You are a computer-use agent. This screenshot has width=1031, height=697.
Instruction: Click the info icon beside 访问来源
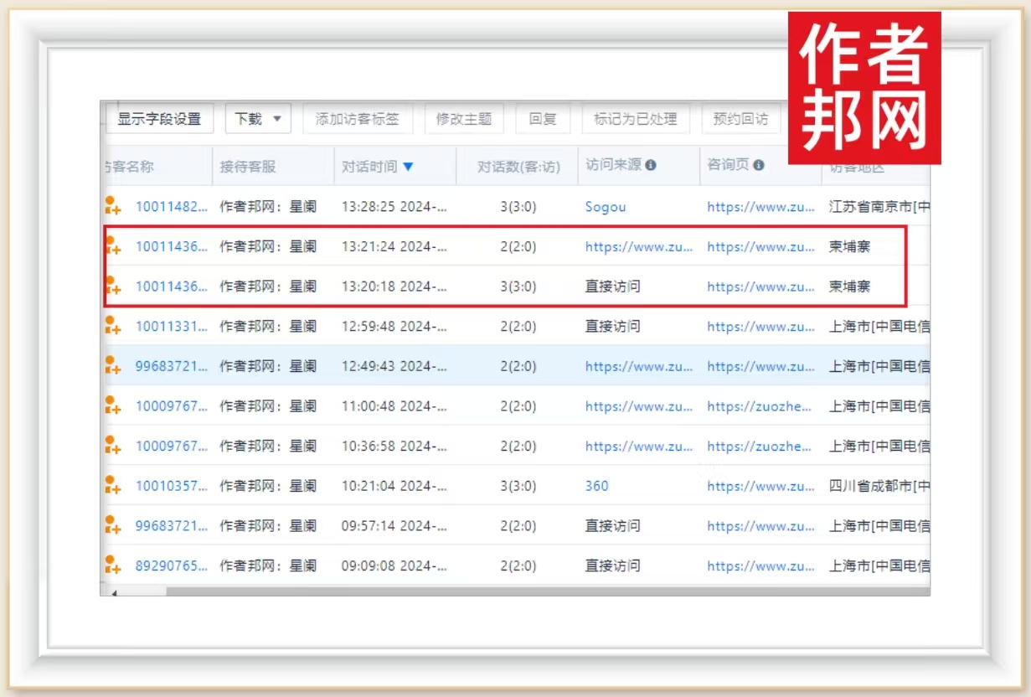[651, 166]
